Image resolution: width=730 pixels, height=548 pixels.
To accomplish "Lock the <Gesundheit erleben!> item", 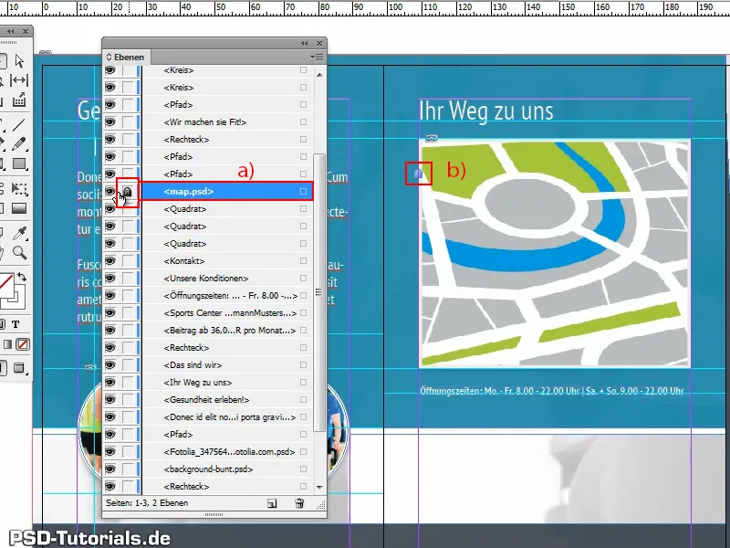I will pos(128,399).
